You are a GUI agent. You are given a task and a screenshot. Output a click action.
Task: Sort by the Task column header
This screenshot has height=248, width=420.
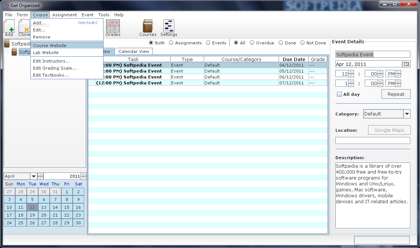click(133, 59)
